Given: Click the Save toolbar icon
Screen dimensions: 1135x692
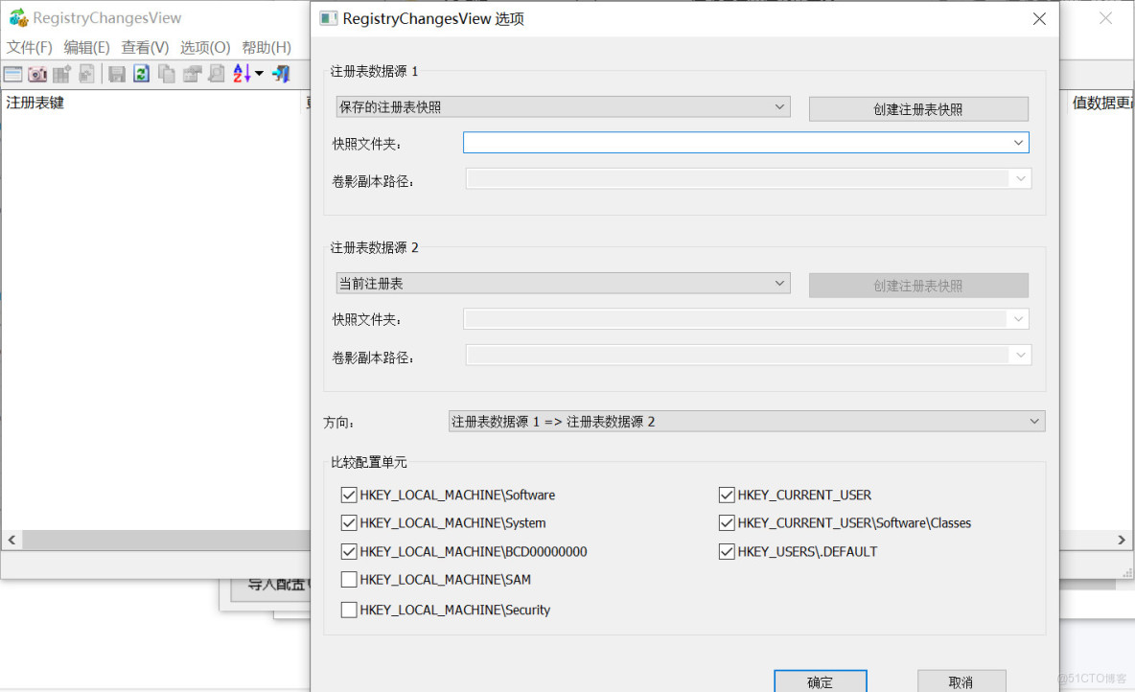Looking at the screenshot, I should [x=116, y=74].
